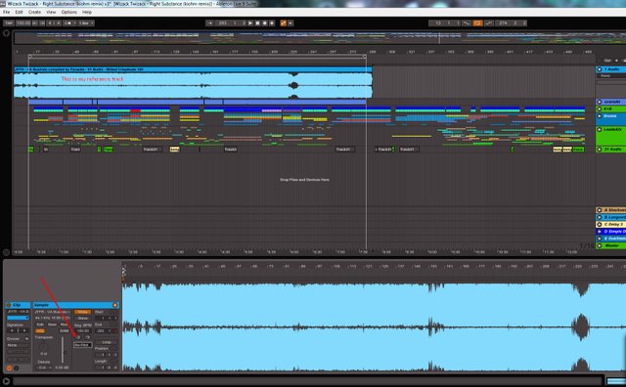Viewport: 626px width, 387px height.
Task: Click the Record button in transport
Action: 265,23
